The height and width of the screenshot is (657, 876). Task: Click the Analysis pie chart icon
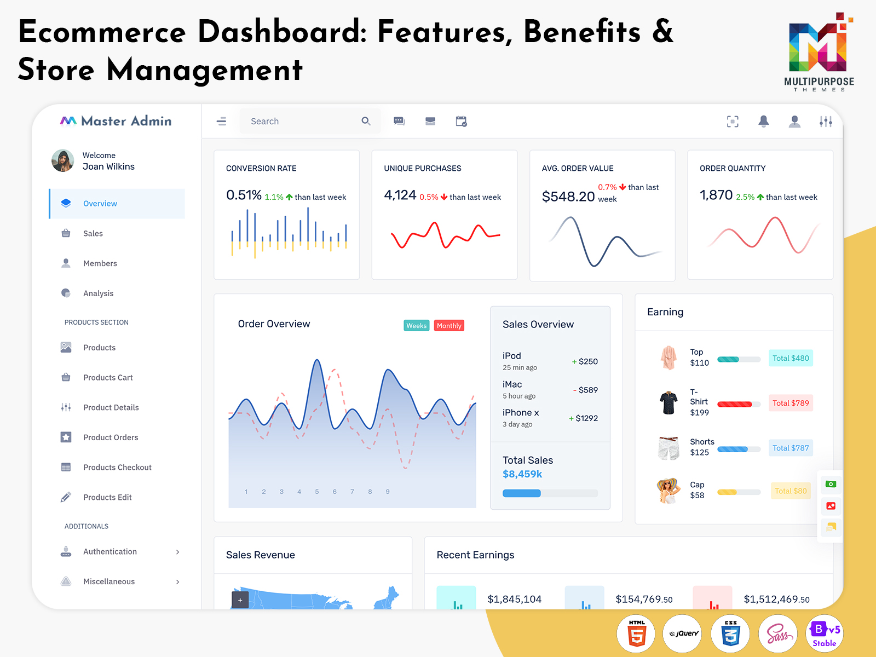pos(66,293)
